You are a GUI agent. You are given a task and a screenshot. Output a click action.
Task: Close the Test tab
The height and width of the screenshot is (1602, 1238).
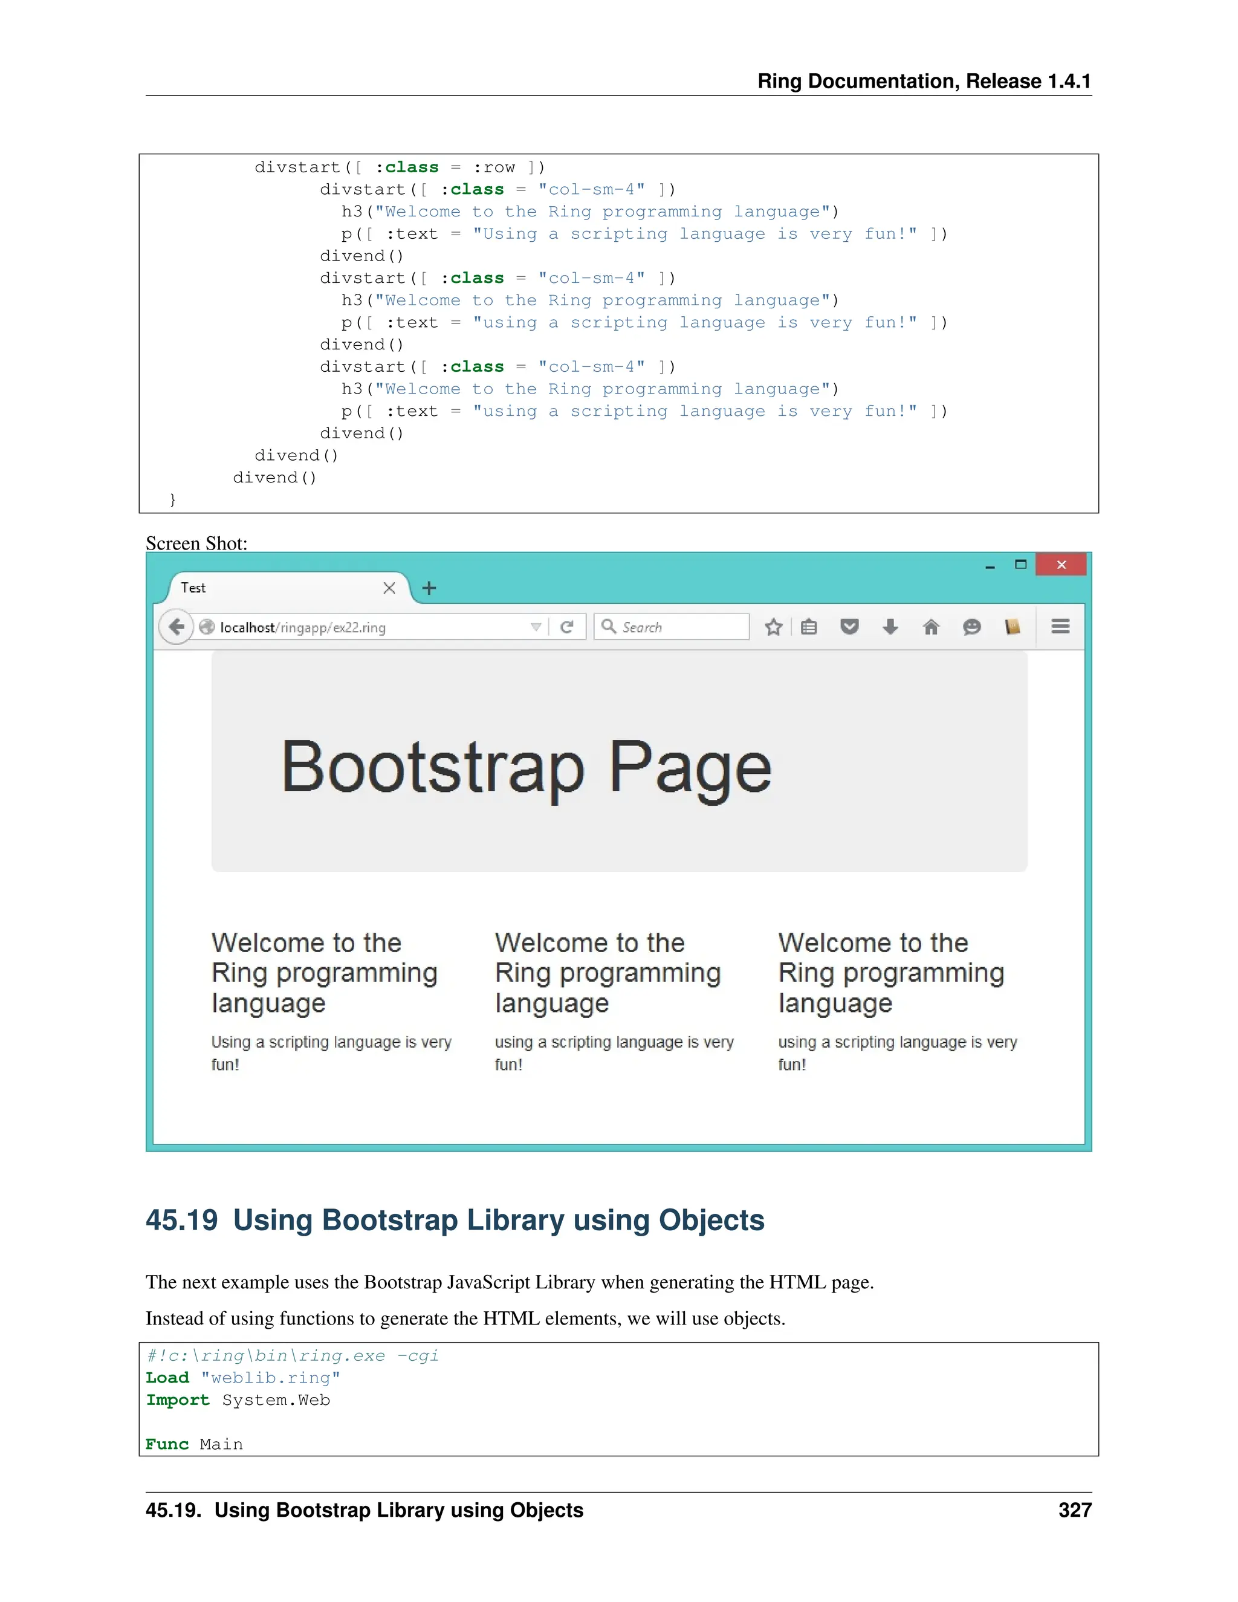[x=389, y=588]
